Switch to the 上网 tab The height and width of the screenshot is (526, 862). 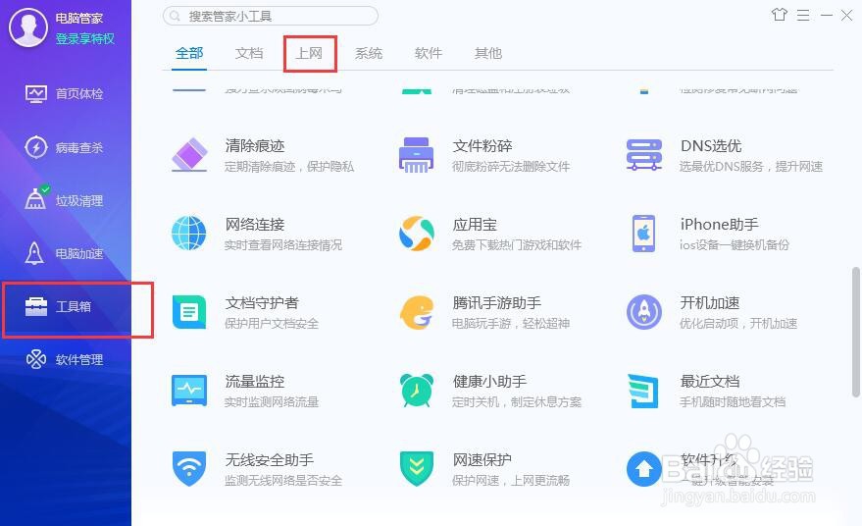point(309,53)
